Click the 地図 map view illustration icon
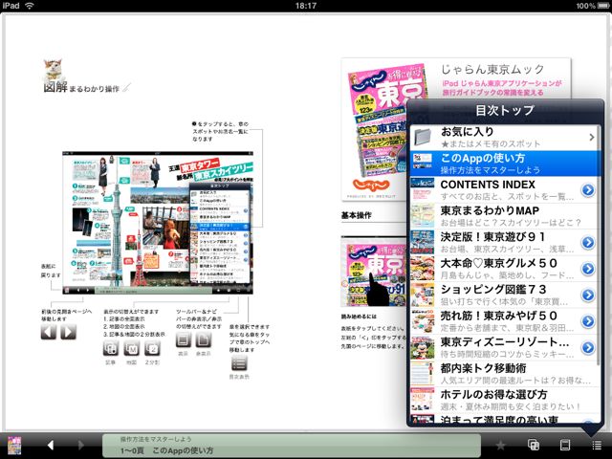Screen dimensions: 612x459 pyautogui.click(x=132, y=348)
